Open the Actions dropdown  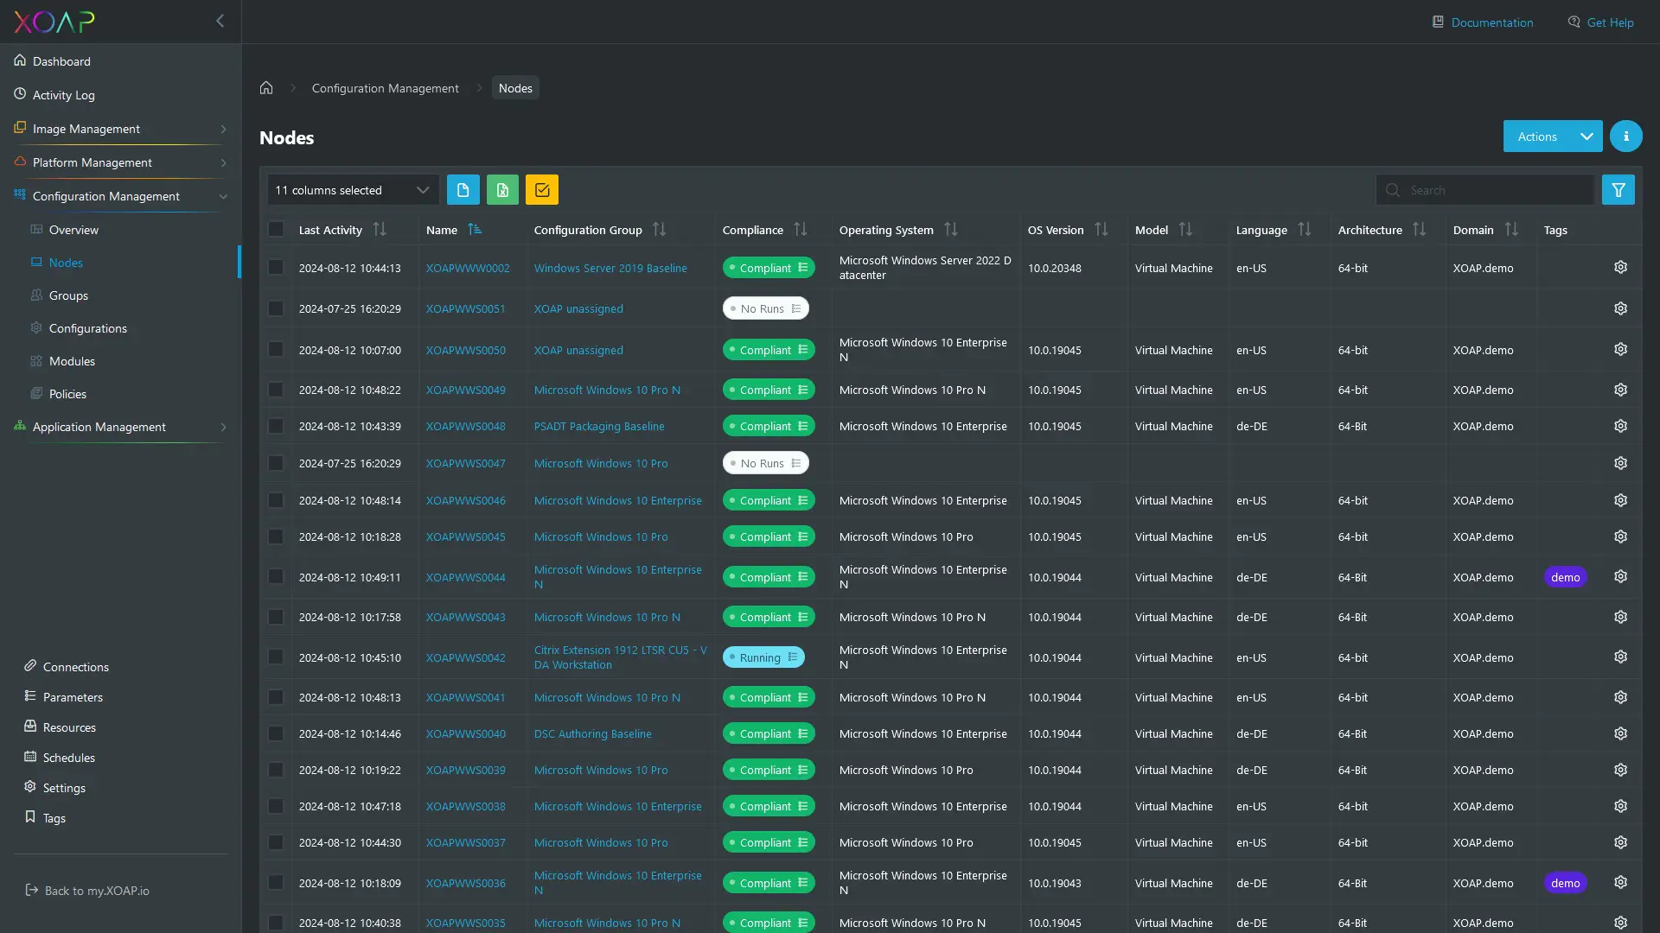coord(1552,136)
